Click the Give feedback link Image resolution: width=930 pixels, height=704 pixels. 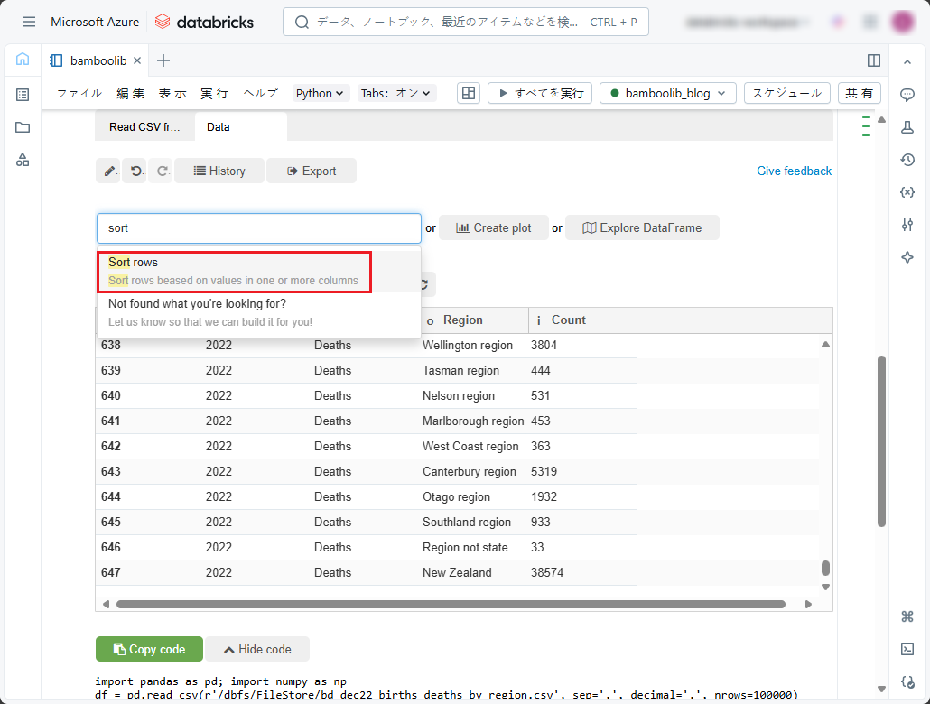coord(794,171)
